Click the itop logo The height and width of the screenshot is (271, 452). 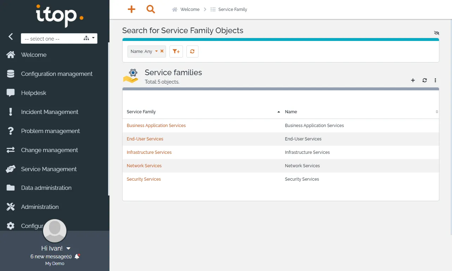(60, 16)
